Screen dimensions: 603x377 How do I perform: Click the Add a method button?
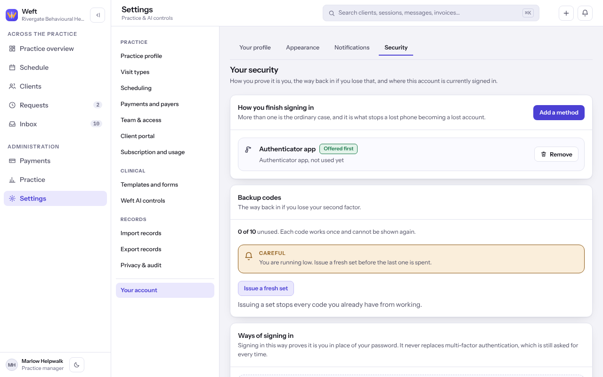(x=559, y=113)
